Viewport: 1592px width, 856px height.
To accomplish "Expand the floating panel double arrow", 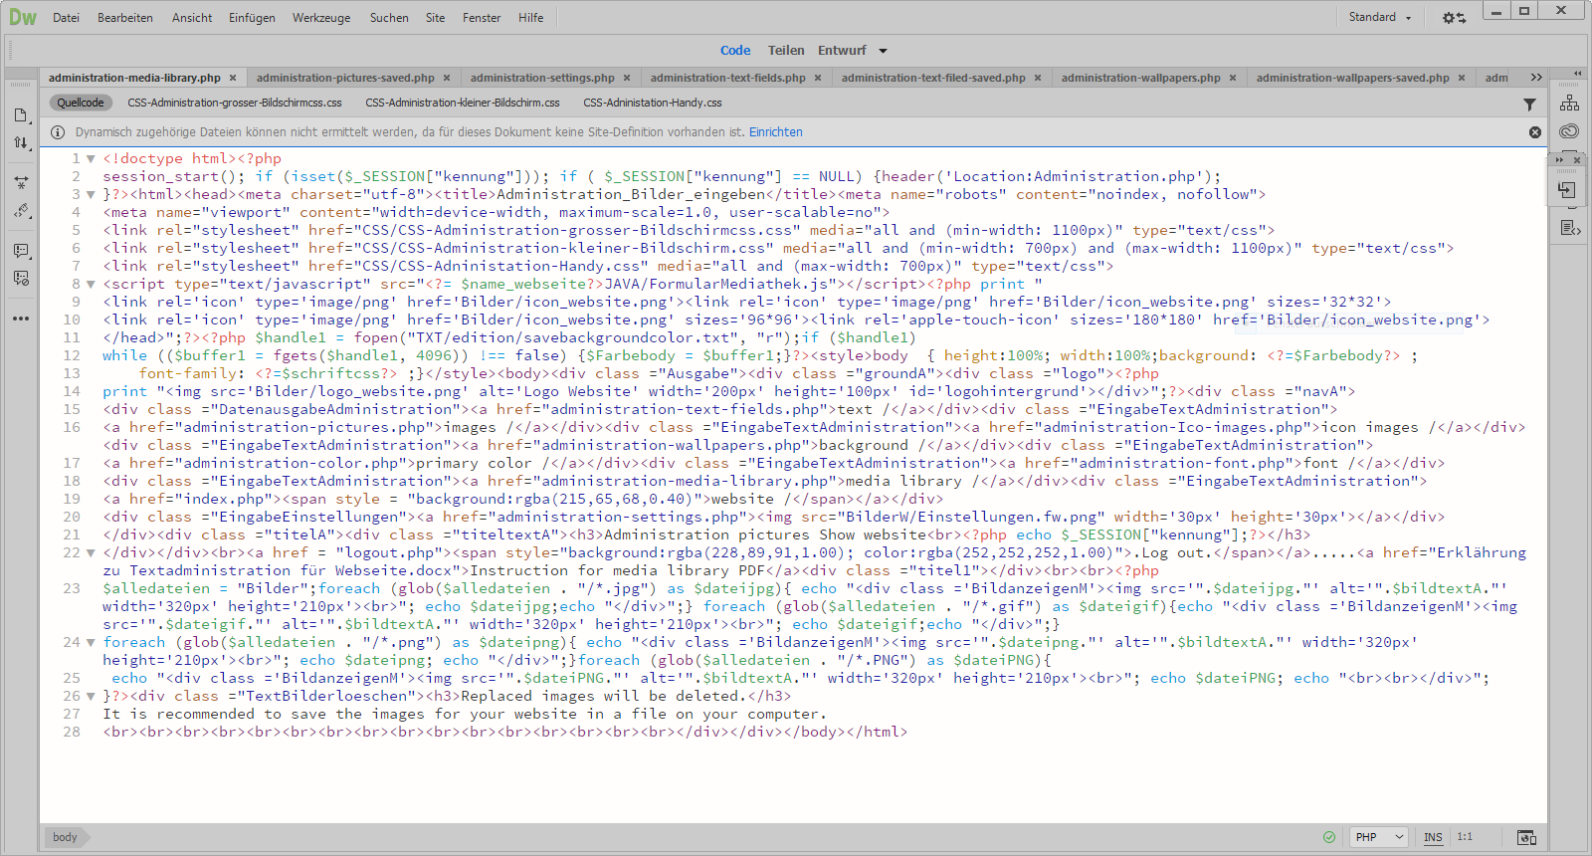I will click(x=1559, y=160).
